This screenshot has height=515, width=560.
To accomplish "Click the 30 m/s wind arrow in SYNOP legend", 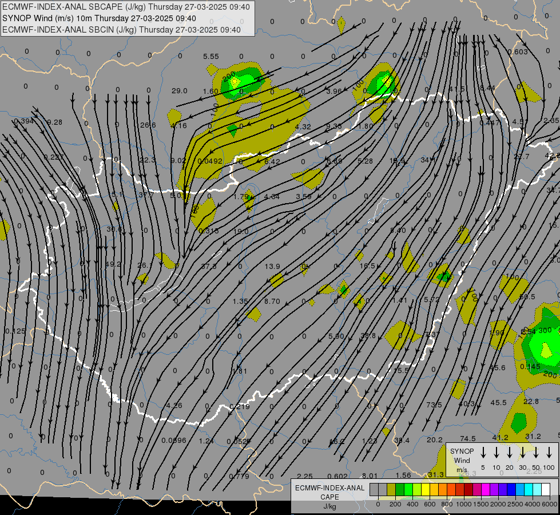I will [x=523, y=453].
